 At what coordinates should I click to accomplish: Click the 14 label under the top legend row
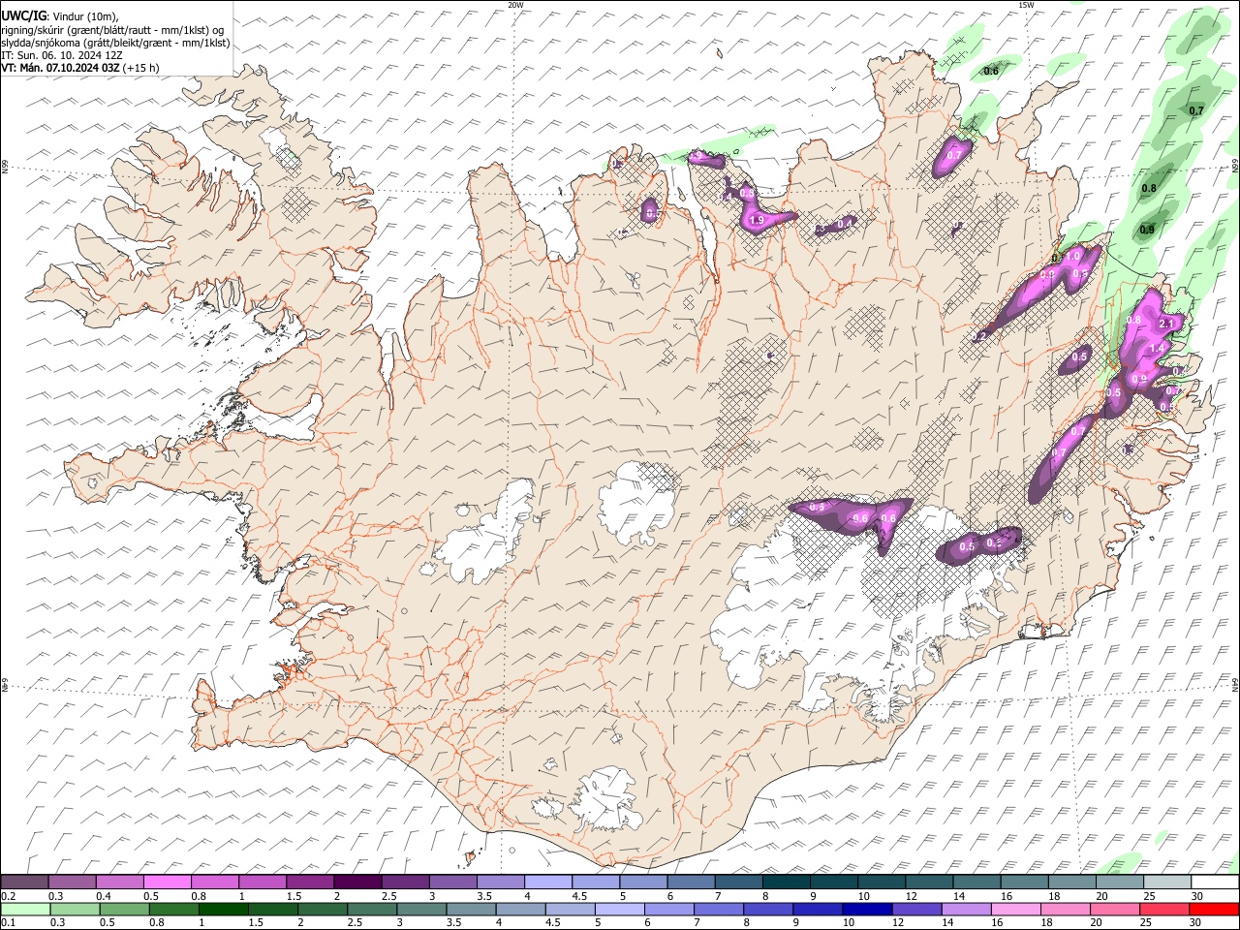coord(959,896)
